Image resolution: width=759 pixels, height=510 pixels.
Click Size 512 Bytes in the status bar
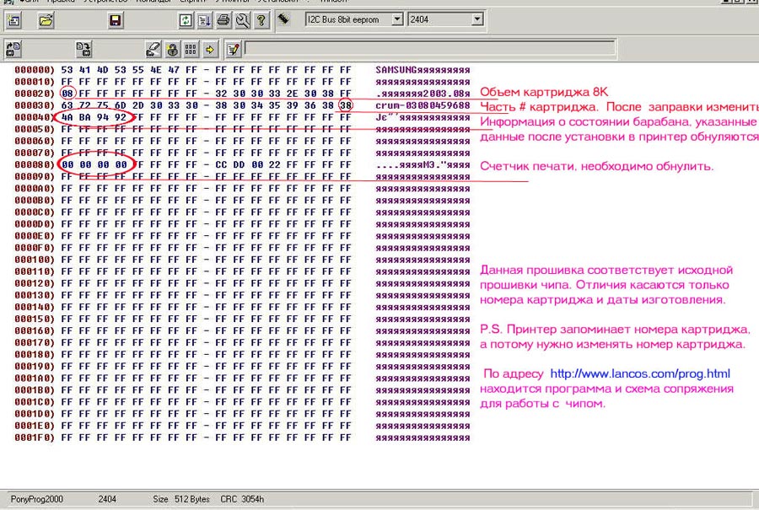pyautogui.click(x=181, y=499)
